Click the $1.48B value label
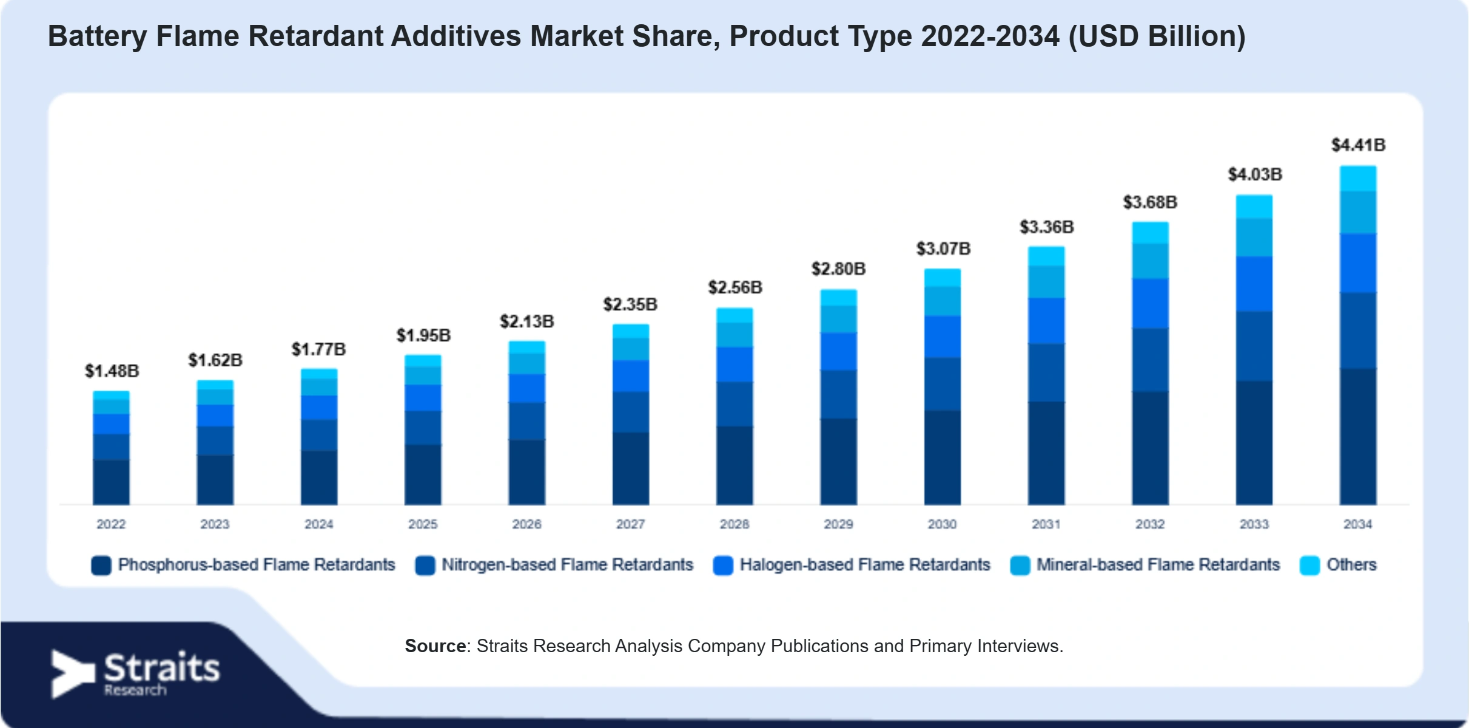This screenshot has width=1469, height=728. (112, 371)
